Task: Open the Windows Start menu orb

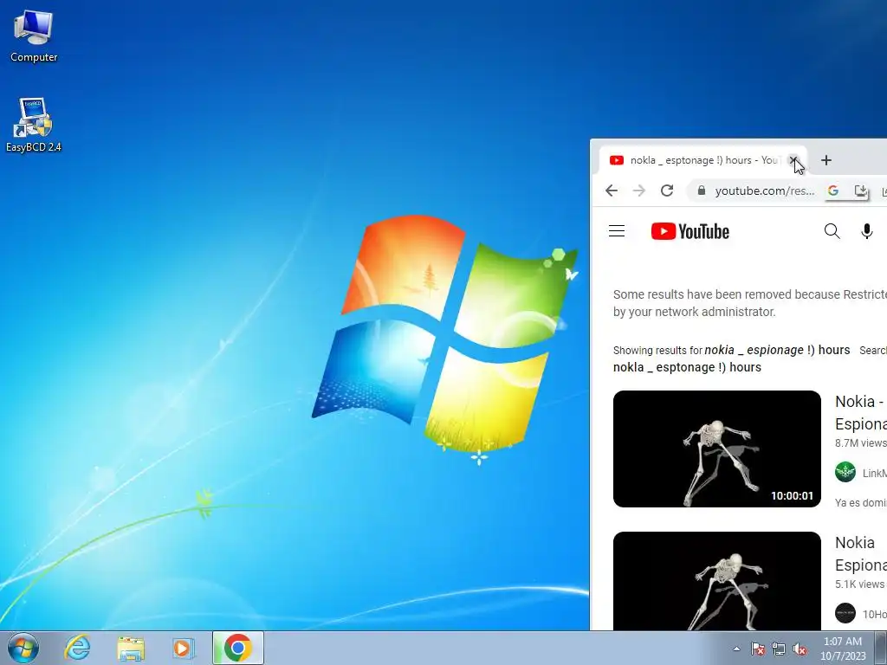Action: pyautogui.click(x=23, y=648)
